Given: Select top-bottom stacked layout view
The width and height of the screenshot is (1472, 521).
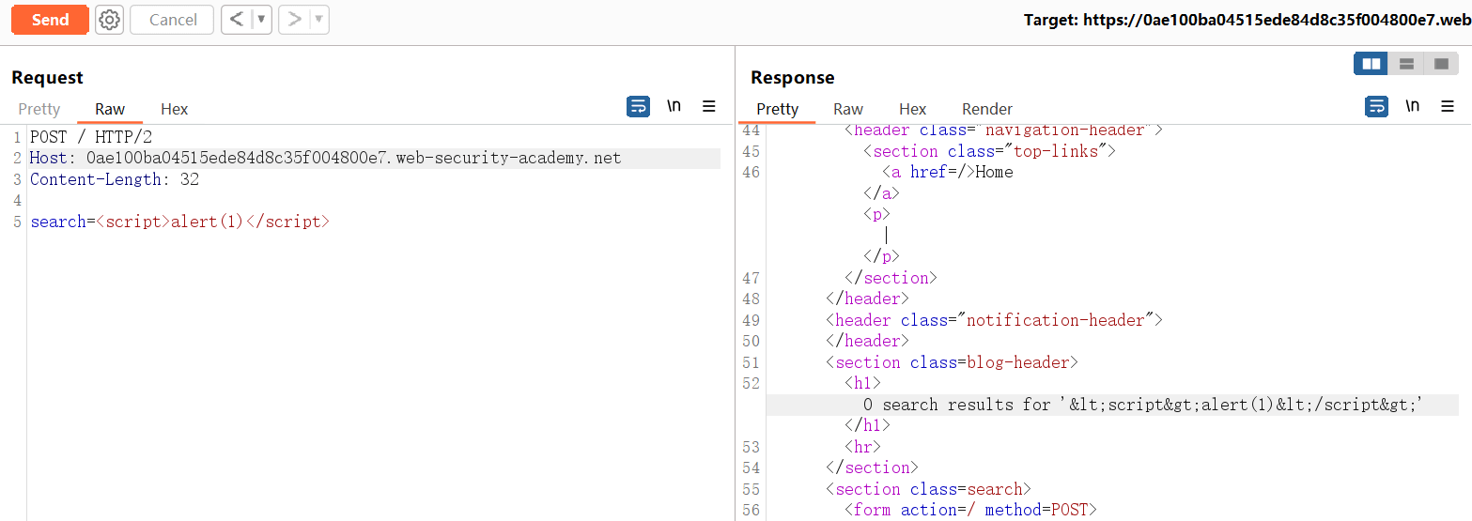Looking at the screenshot, I should [x=1406, y=64].
